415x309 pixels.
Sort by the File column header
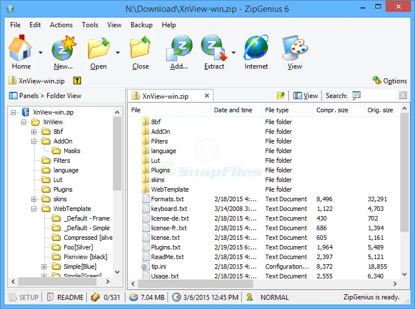tap(169, 110)
